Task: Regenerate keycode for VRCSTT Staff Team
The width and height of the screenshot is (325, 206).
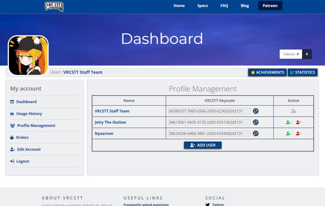Action: point(255,111)
